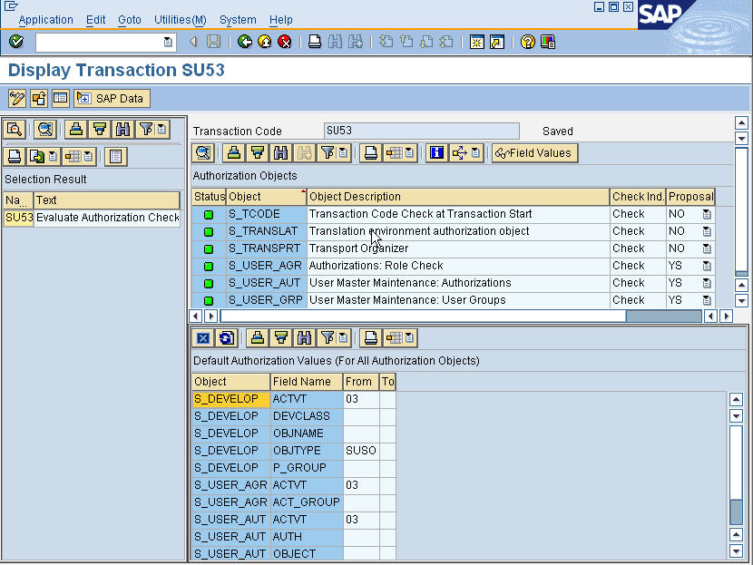753x565 pixels.
Task: Go back using the green back arrow
Action: [245, 41]
